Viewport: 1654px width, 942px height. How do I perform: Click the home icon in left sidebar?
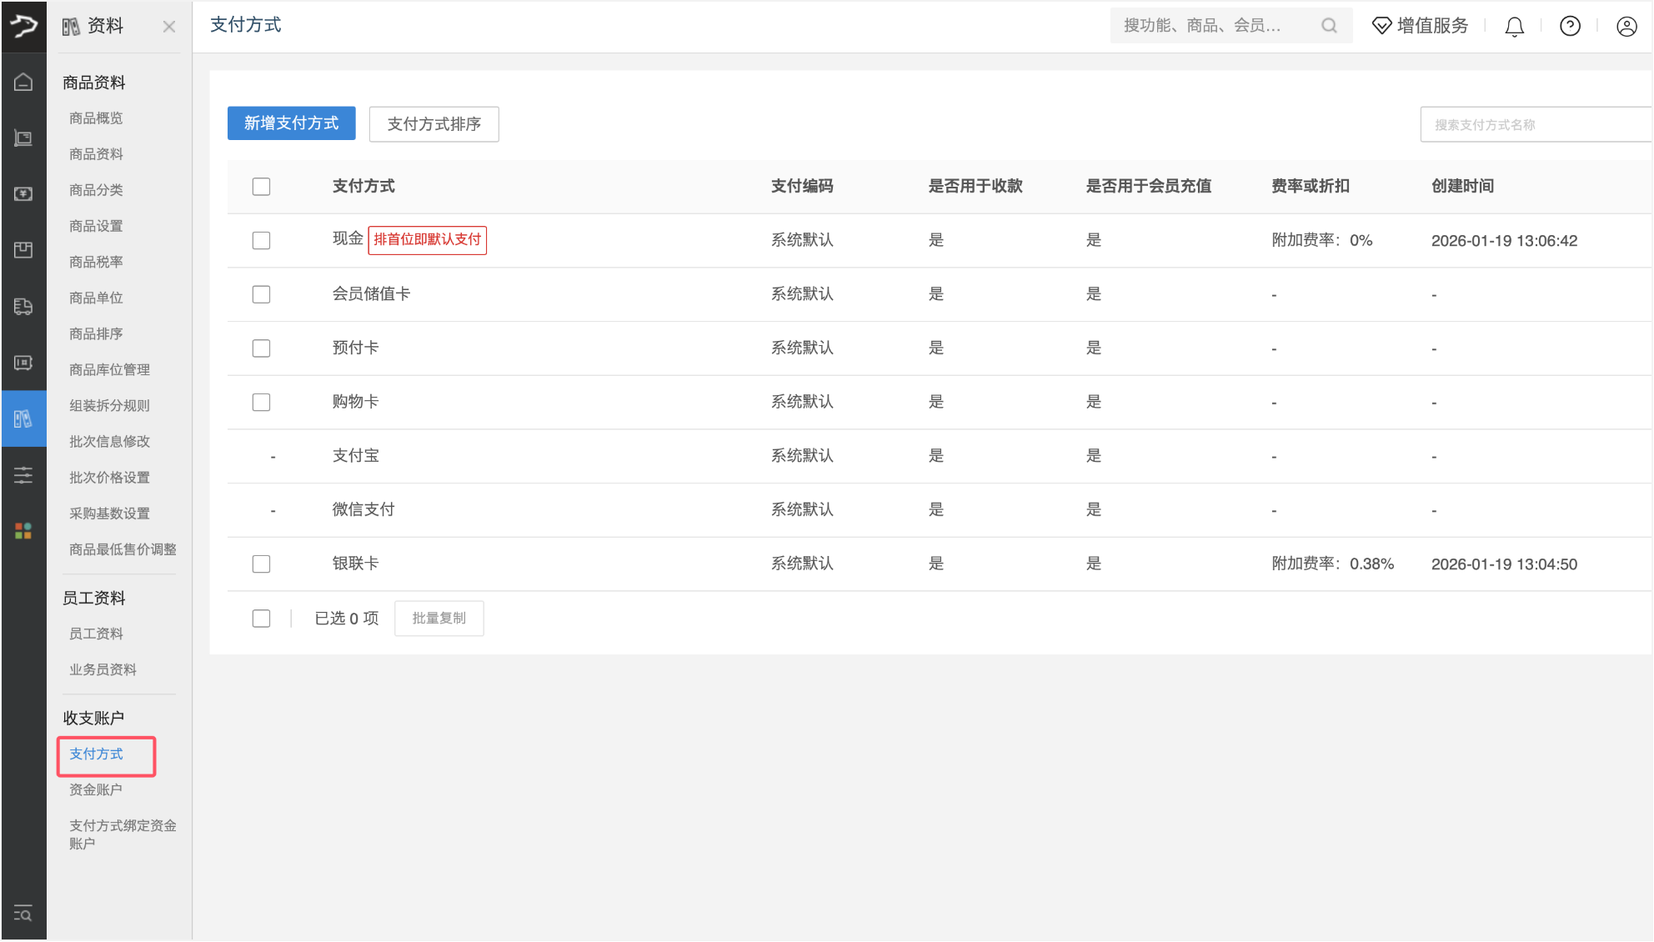[x=23, y=82]
